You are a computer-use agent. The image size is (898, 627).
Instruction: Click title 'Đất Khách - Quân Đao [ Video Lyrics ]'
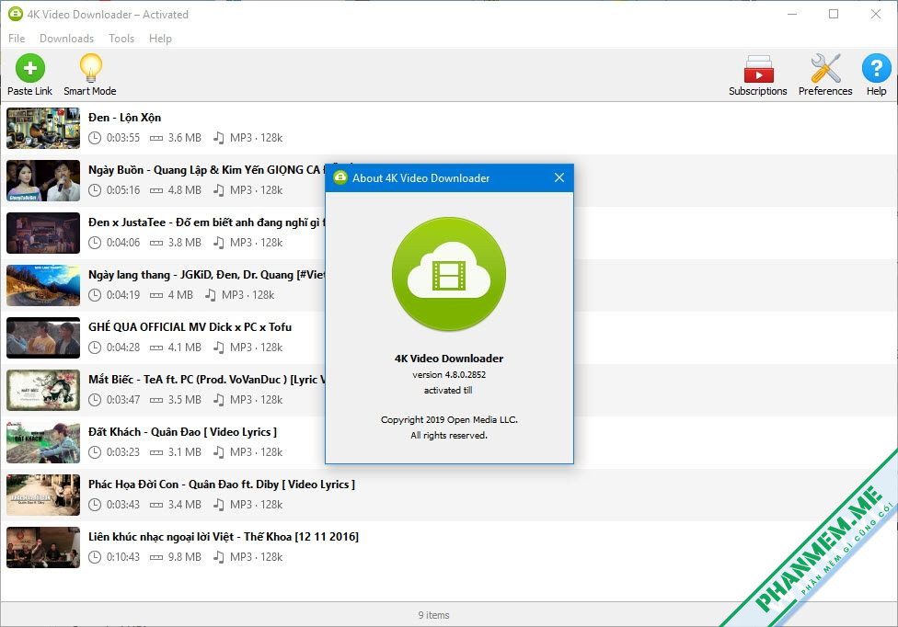click(x=183, y=432)
